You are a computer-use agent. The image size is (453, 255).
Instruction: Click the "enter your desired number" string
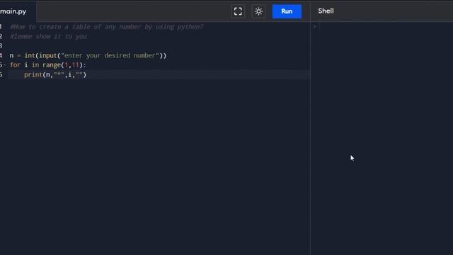coord(110,55)
